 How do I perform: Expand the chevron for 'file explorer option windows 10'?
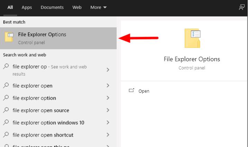(108, 122)
